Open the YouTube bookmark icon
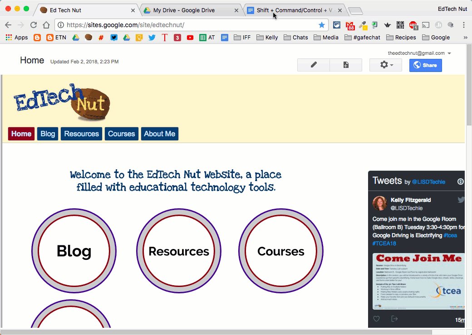 (x=190, y=38)
